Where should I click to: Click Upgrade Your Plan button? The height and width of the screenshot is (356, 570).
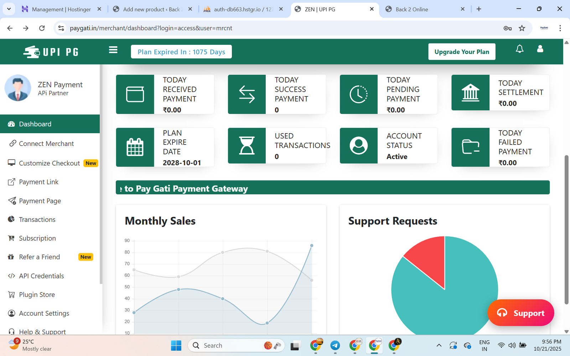point(462,52)
